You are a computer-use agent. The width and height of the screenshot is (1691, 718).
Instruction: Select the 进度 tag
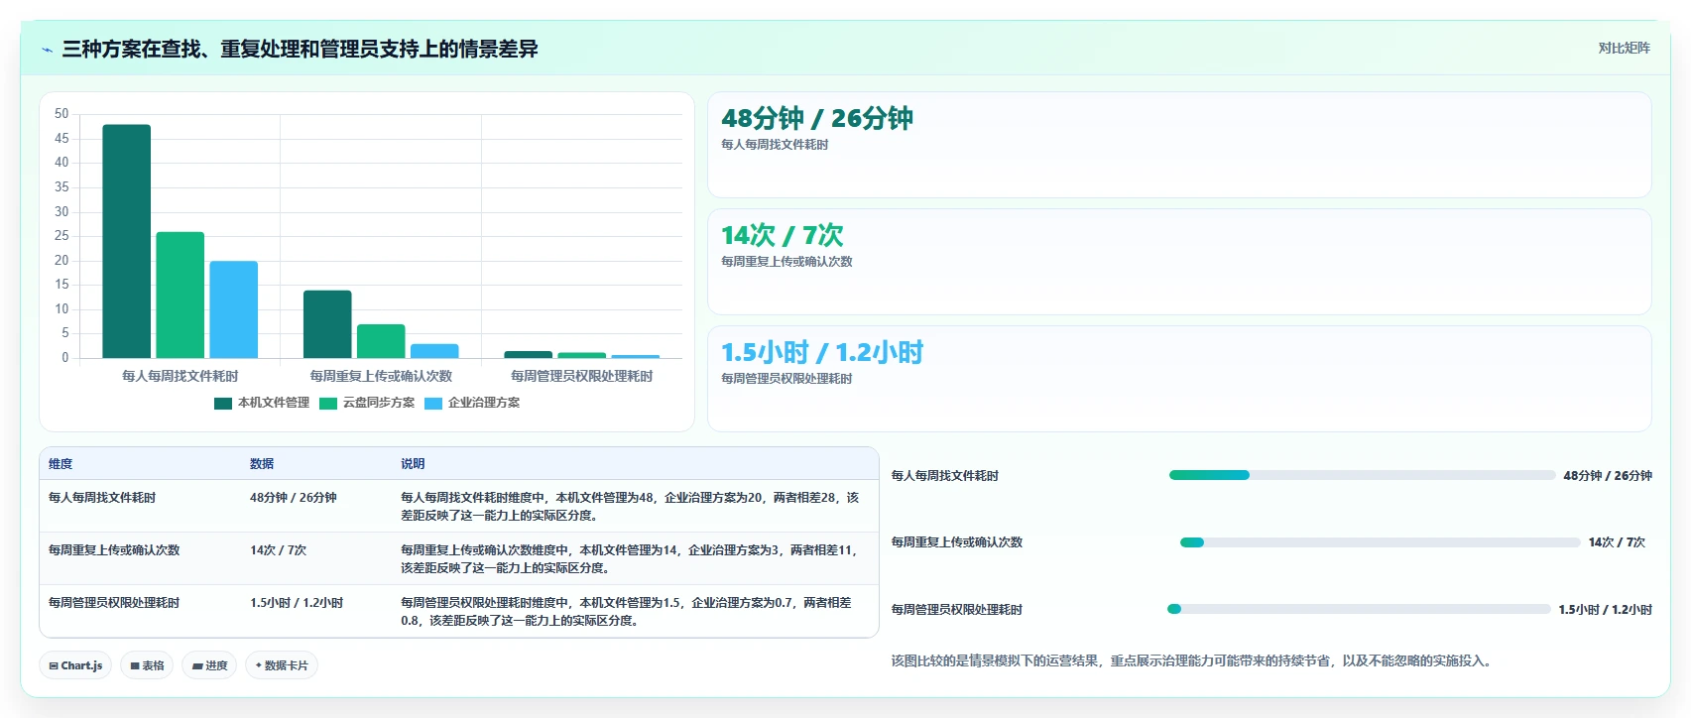click(x=210, y=665)
